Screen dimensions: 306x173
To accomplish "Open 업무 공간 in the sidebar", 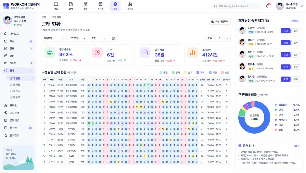I will pyautogui.click(x=18, y=120).
